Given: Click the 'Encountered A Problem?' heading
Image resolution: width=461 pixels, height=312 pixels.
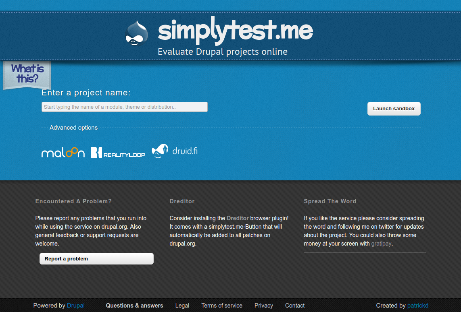Looking at the screenshot, I should [x=73, y=201].
